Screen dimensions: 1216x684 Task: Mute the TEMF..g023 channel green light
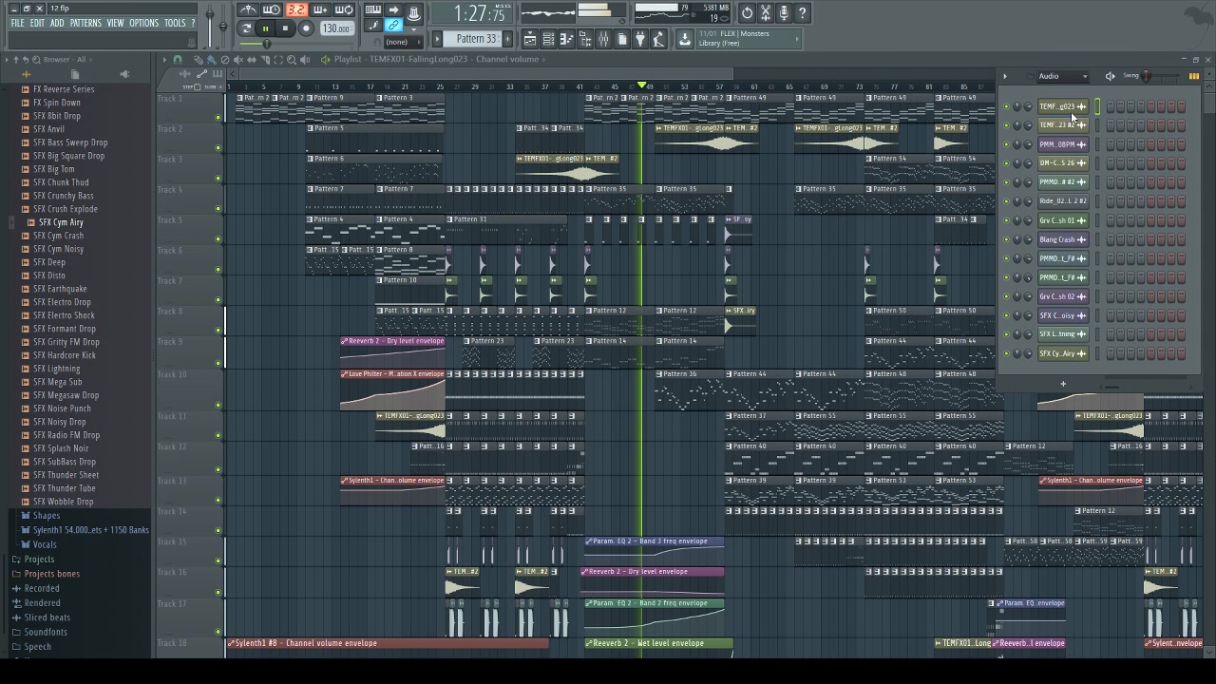tap(1006, 106)
